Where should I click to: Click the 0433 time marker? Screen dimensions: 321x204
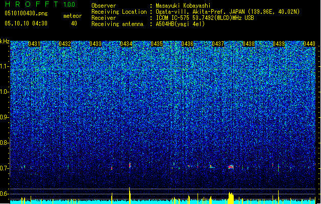click(x=95, y=44)
